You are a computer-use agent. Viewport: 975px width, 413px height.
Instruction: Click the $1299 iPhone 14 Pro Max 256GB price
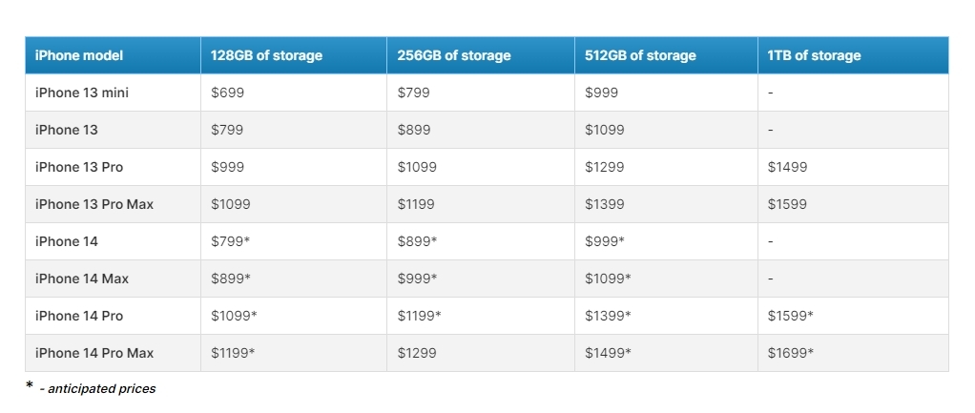[417, 353]
